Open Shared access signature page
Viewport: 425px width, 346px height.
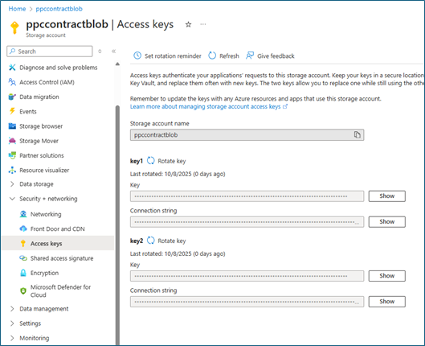(62, 258)
